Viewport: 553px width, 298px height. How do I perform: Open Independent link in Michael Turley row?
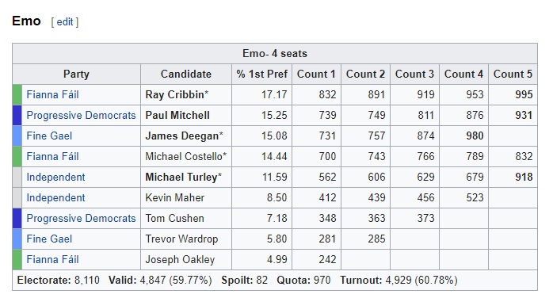55,177
